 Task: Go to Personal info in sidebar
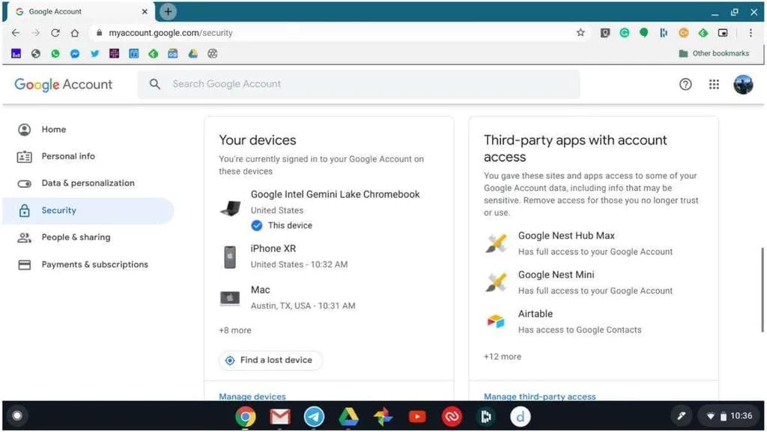(x=68, y=156)
